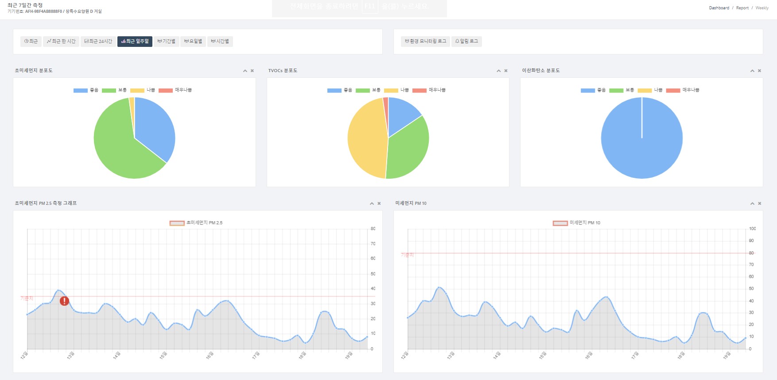Image resolution: width=777 pixels, height=380 pixels.
Task: Collapse the 초미세먼지 분포도 panel
Action: 245,71
